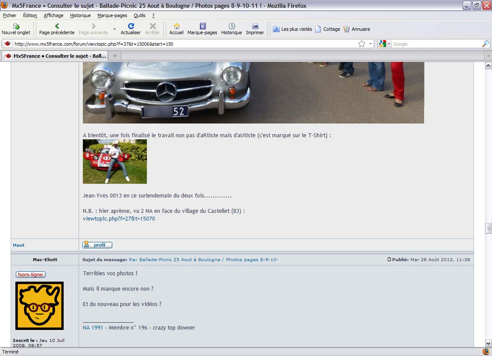492x356 pixels.
Task: Click Firefox icon in status bar
Action: click(486, 352)
